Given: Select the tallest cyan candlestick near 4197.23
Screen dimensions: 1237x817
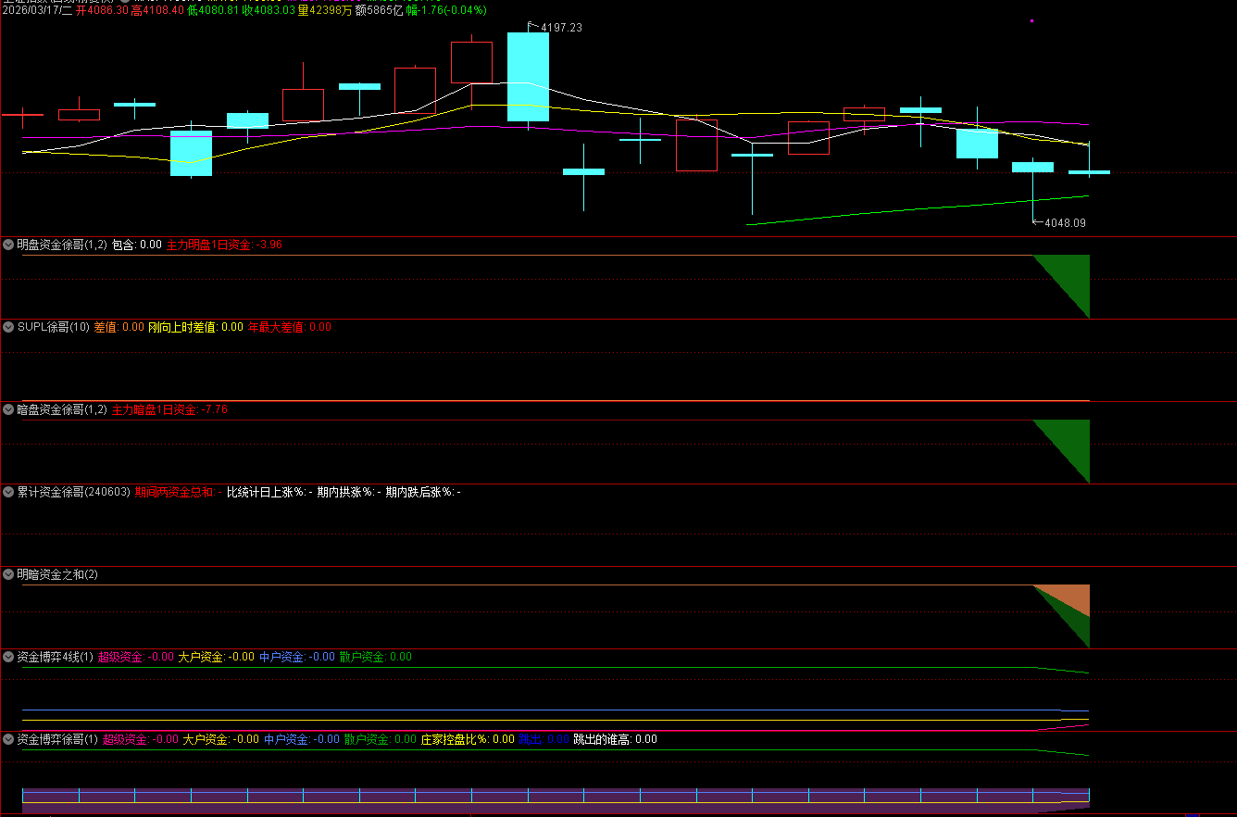Looking at the screenshot, I should (528, 77).
